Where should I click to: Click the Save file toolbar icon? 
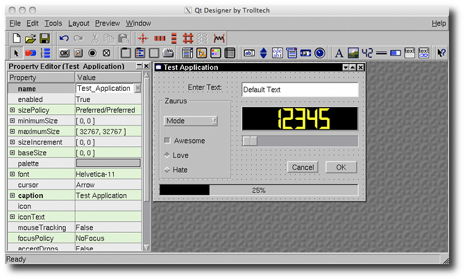pos(44,38)
